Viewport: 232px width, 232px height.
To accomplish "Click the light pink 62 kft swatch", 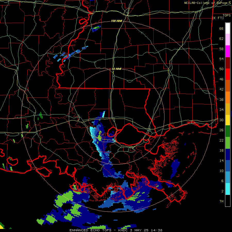I will pos(228,39).
